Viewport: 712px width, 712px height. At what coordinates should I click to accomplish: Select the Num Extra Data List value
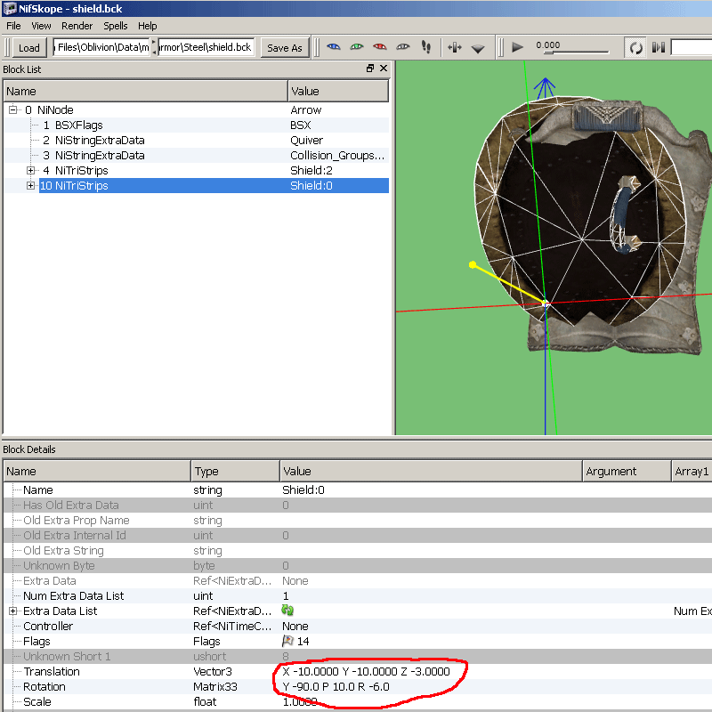pos(286,595)
